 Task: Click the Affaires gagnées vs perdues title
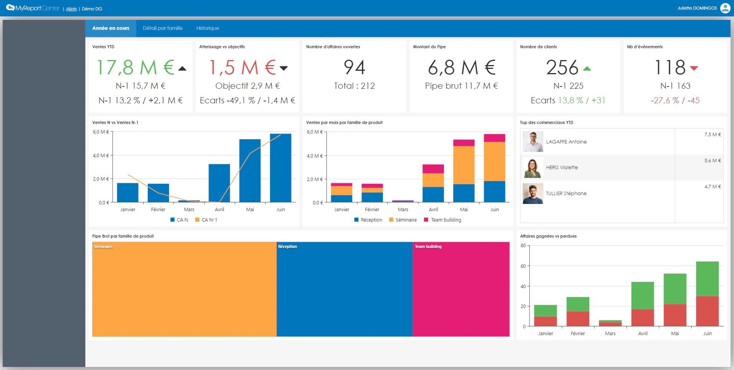[x=548, y=236]
